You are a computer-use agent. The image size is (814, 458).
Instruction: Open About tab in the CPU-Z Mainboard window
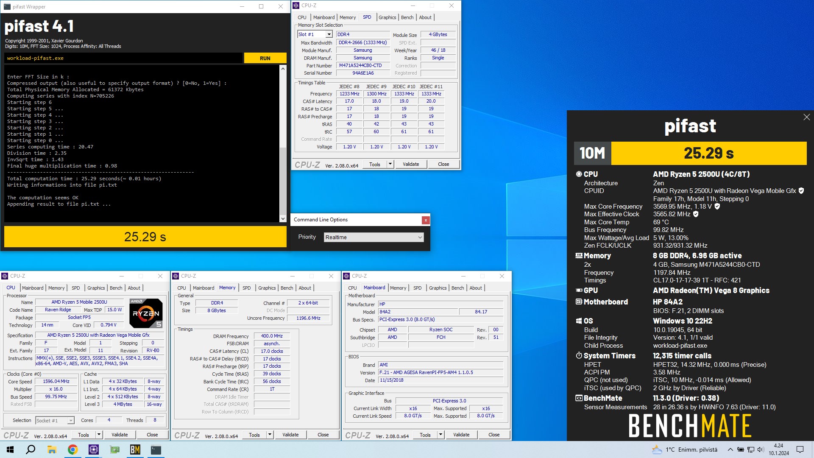tap(476, 288)
